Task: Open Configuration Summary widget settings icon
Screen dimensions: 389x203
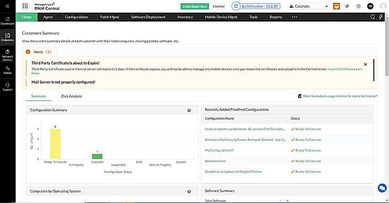Action: pos(189,110)
